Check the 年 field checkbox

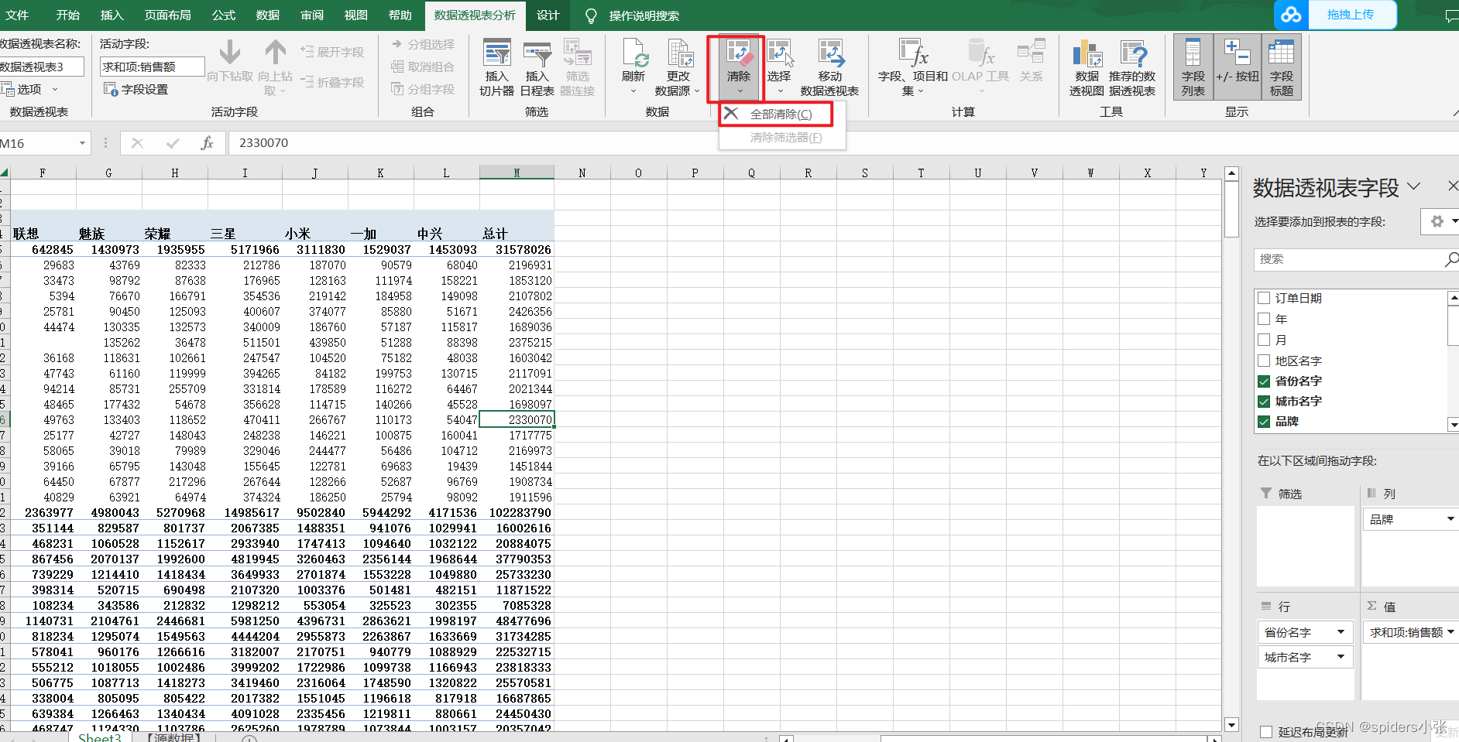coord(1264,319)
